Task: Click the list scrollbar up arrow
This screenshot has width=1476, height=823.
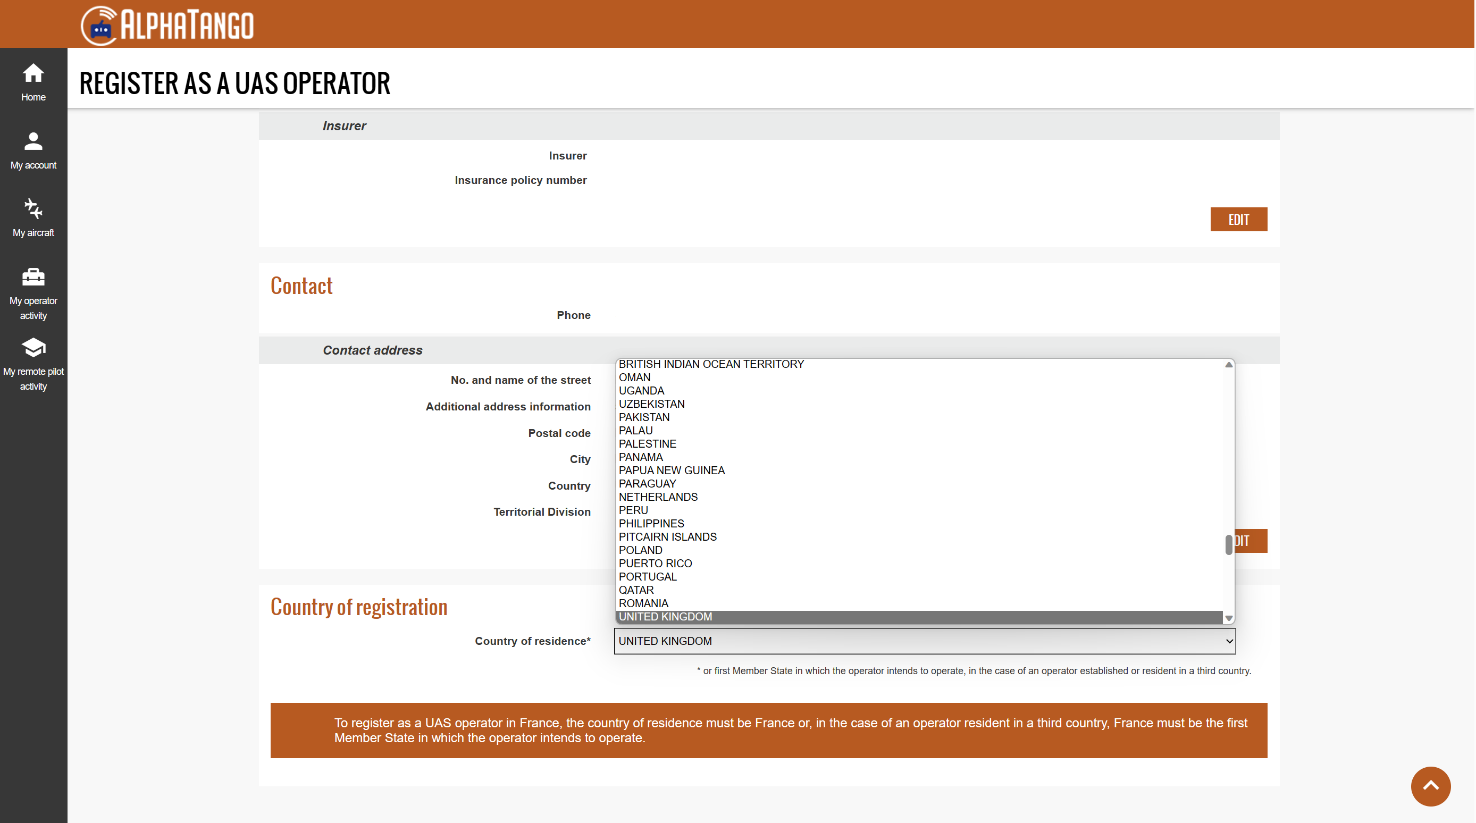Action: coord(1228,365)
